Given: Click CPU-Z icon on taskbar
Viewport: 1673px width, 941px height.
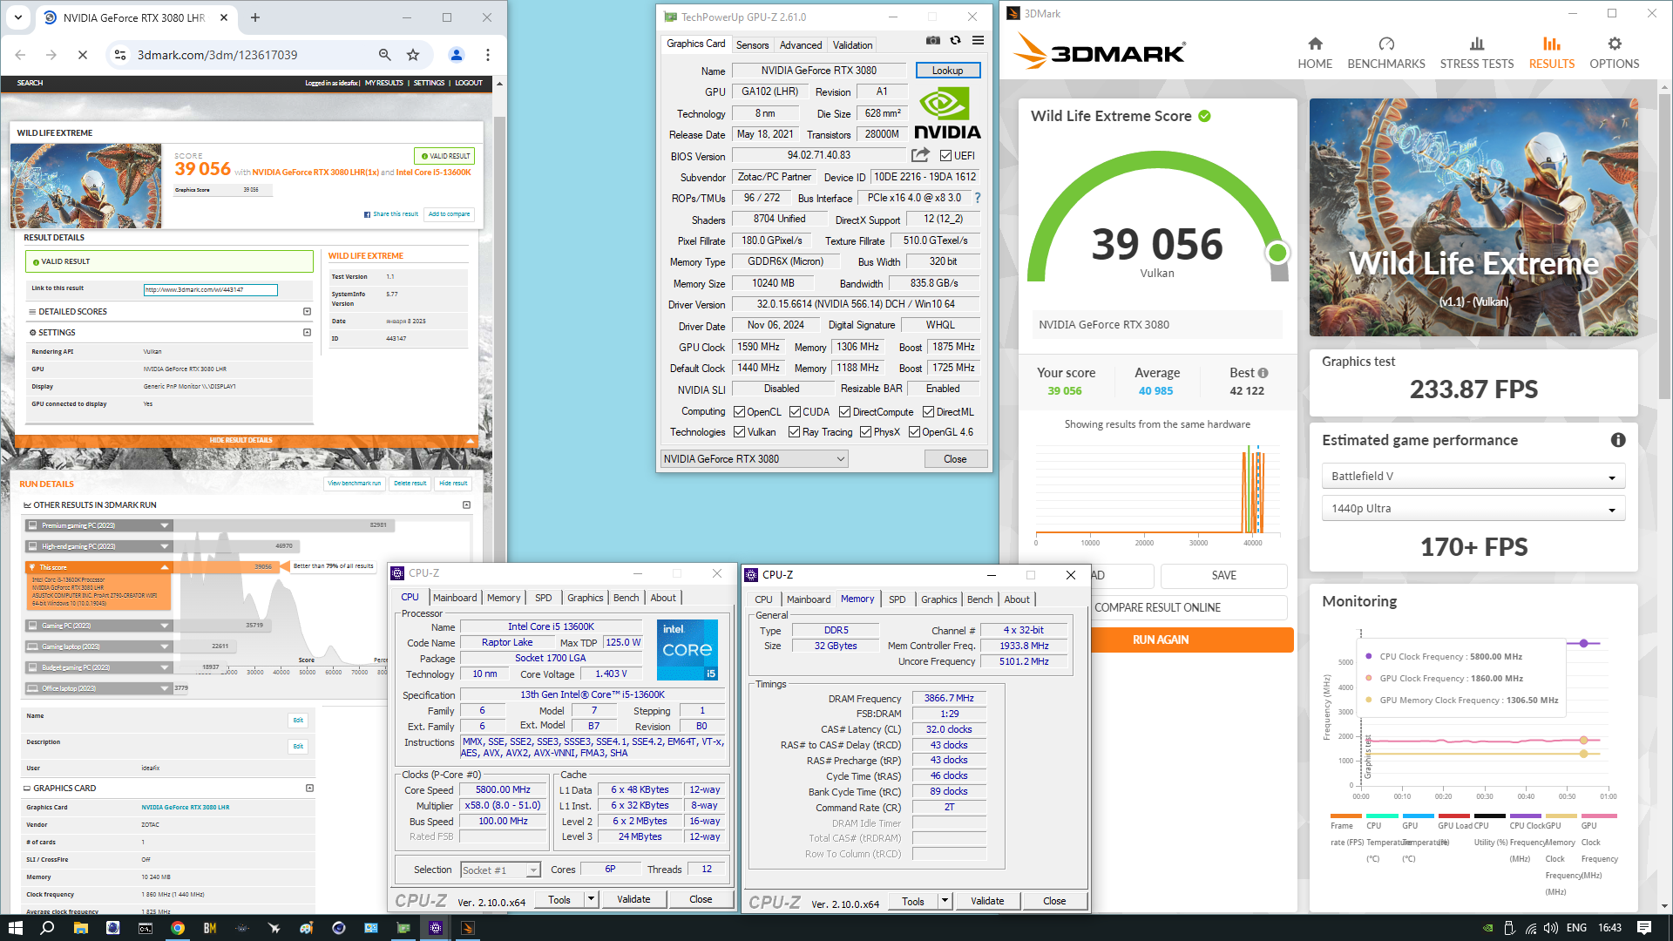Looking at the screenshot, I should click(436, 928).
